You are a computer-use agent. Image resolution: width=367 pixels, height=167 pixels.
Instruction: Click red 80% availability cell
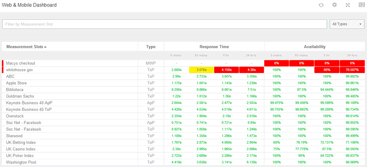coord(327,70)
